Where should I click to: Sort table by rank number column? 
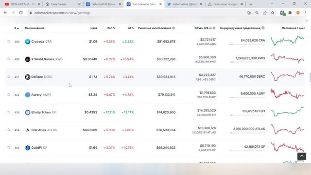pyautogui.click(x=17, y=28)
